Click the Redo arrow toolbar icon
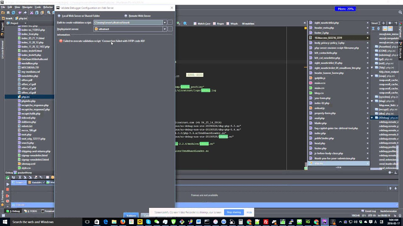 coord(25,13)
